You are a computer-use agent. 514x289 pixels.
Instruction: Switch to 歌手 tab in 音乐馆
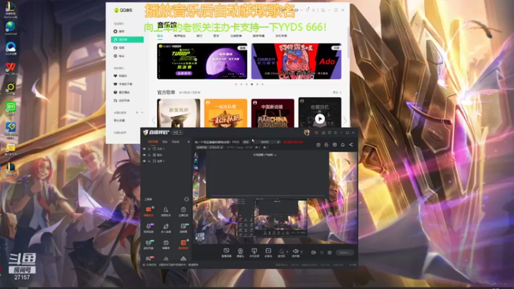(217, 36)
